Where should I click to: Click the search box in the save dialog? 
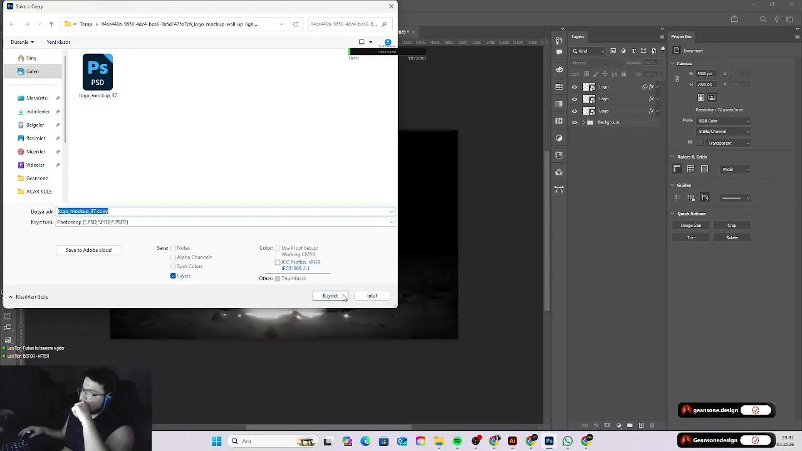point(351,24)
